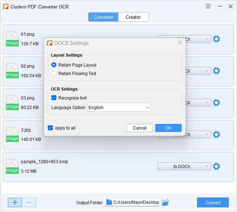Image resolution: width=237 pixels, height=212 pixels.
Task: Select the sample_1280×853.bmp file name
Action: click(x=44, y=162)
